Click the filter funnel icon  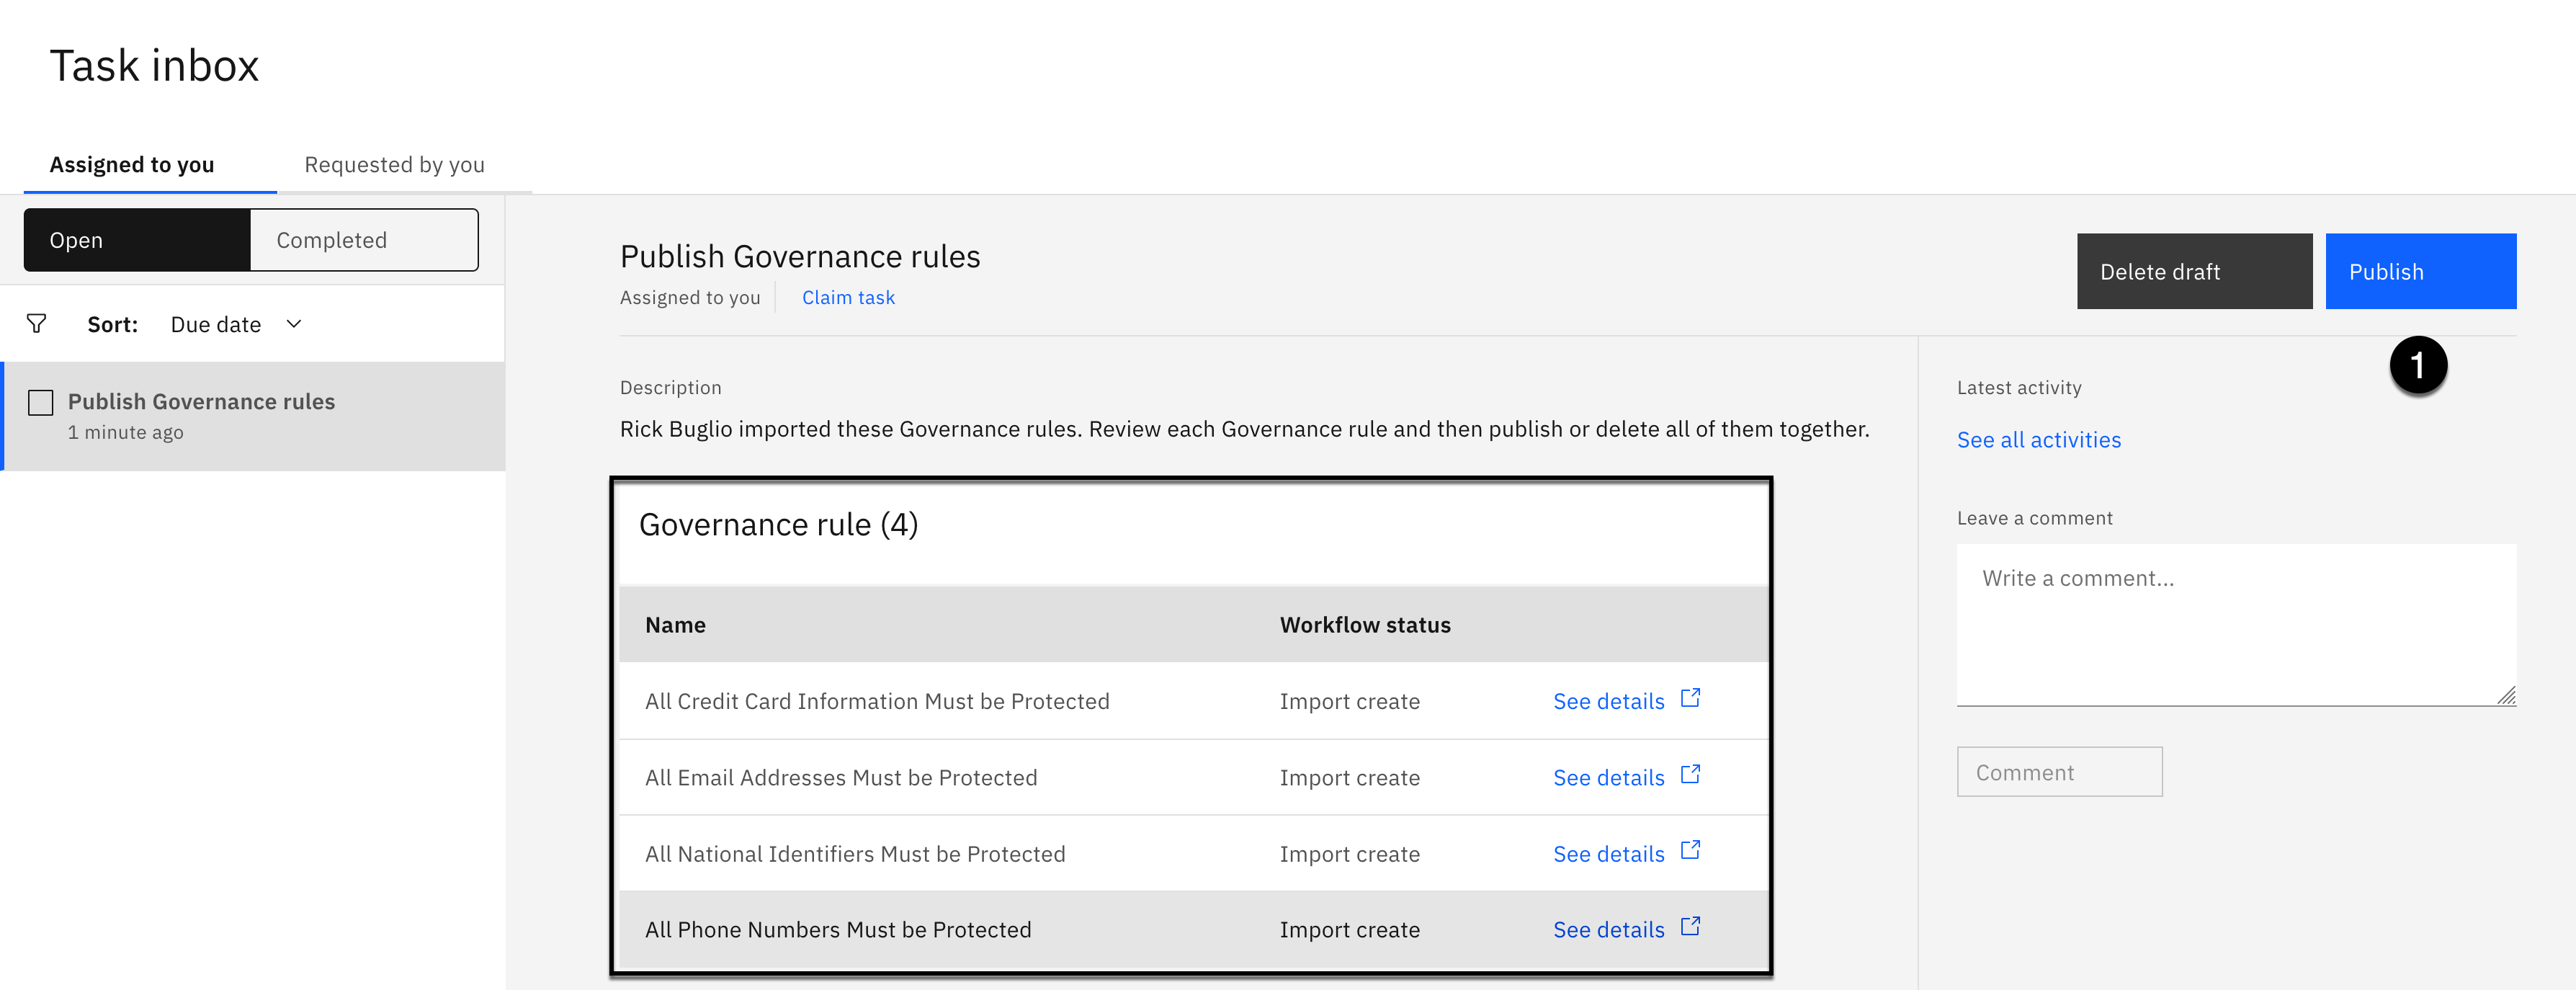click(37, 324)
